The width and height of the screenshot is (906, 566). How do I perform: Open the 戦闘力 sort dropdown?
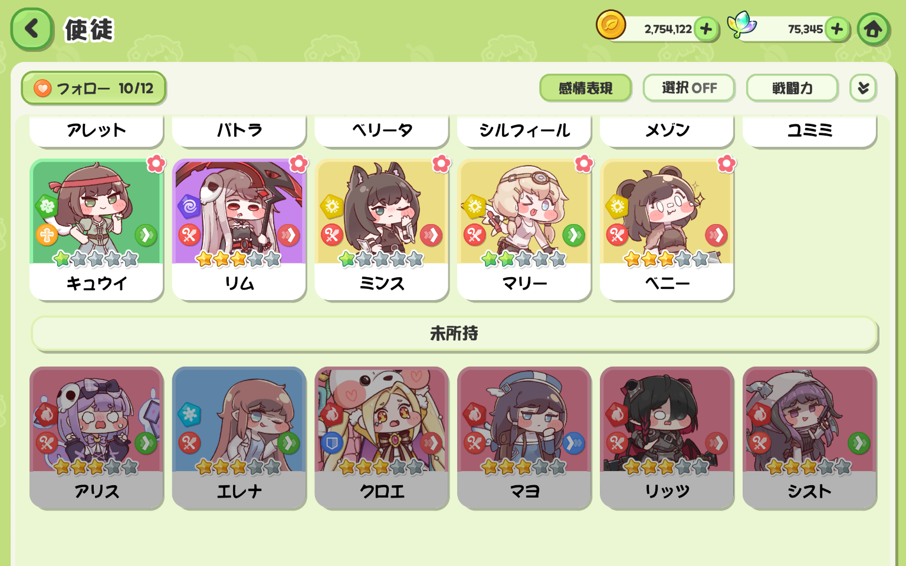pyautogui.click(x=792, y=88)
